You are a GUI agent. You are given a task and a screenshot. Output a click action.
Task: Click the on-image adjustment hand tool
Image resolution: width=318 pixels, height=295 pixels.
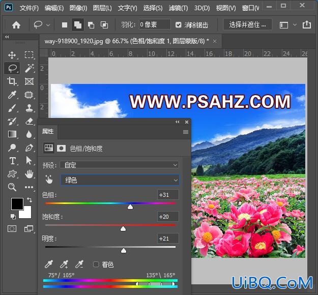pyautogui.click(x=49, y=180)
